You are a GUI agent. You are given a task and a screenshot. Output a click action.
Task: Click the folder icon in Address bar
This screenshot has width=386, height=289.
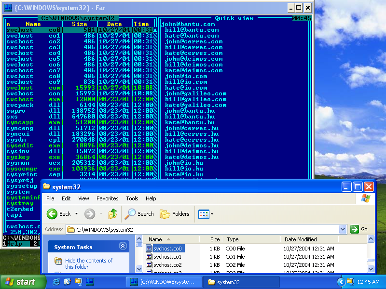click(x=71, y=230)
